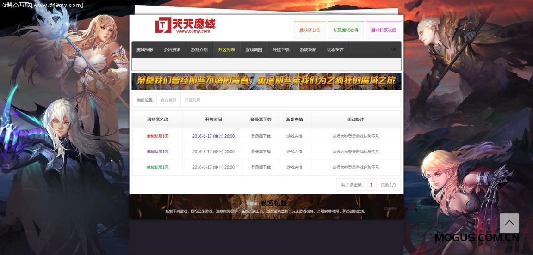Click the red 魔域私服1区 server link

pos(158,136)
